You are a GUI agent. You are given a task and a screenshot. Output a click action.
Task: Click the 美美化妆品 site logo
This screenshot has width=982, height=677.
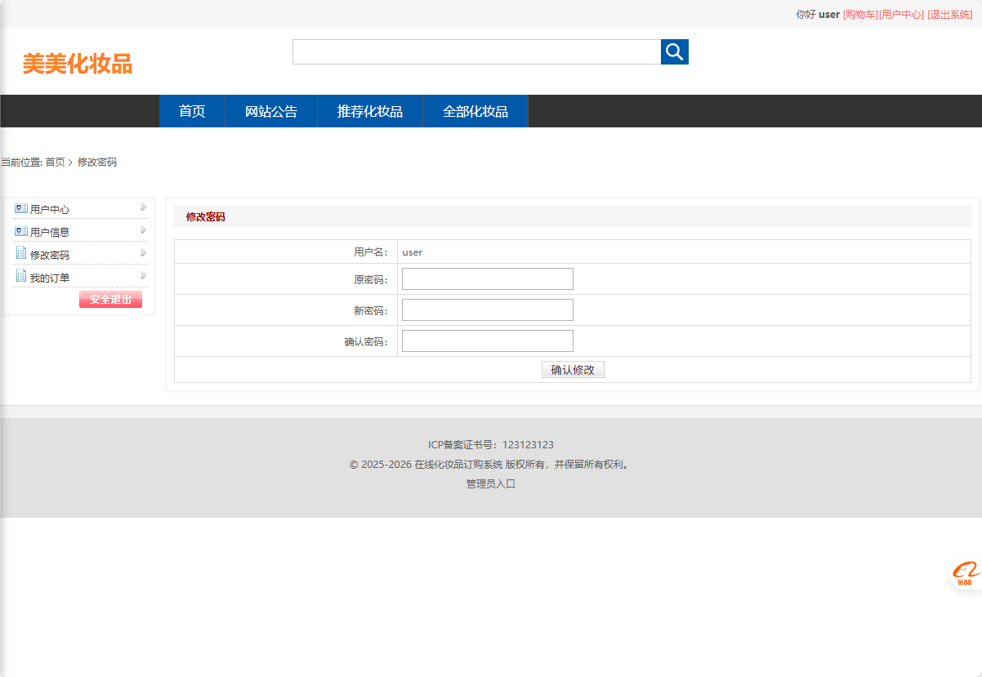pos(78,65)
